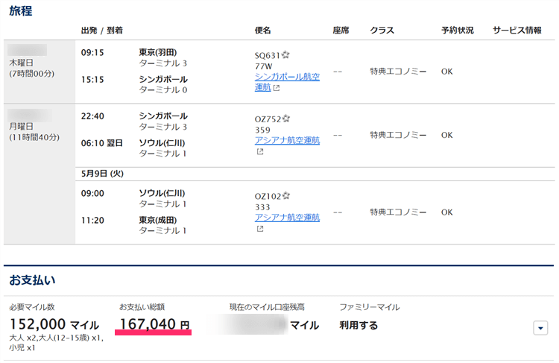Click the 152,000 マイル required miles figure
This screenshot has width=559, height=363.
coord(54,325)
